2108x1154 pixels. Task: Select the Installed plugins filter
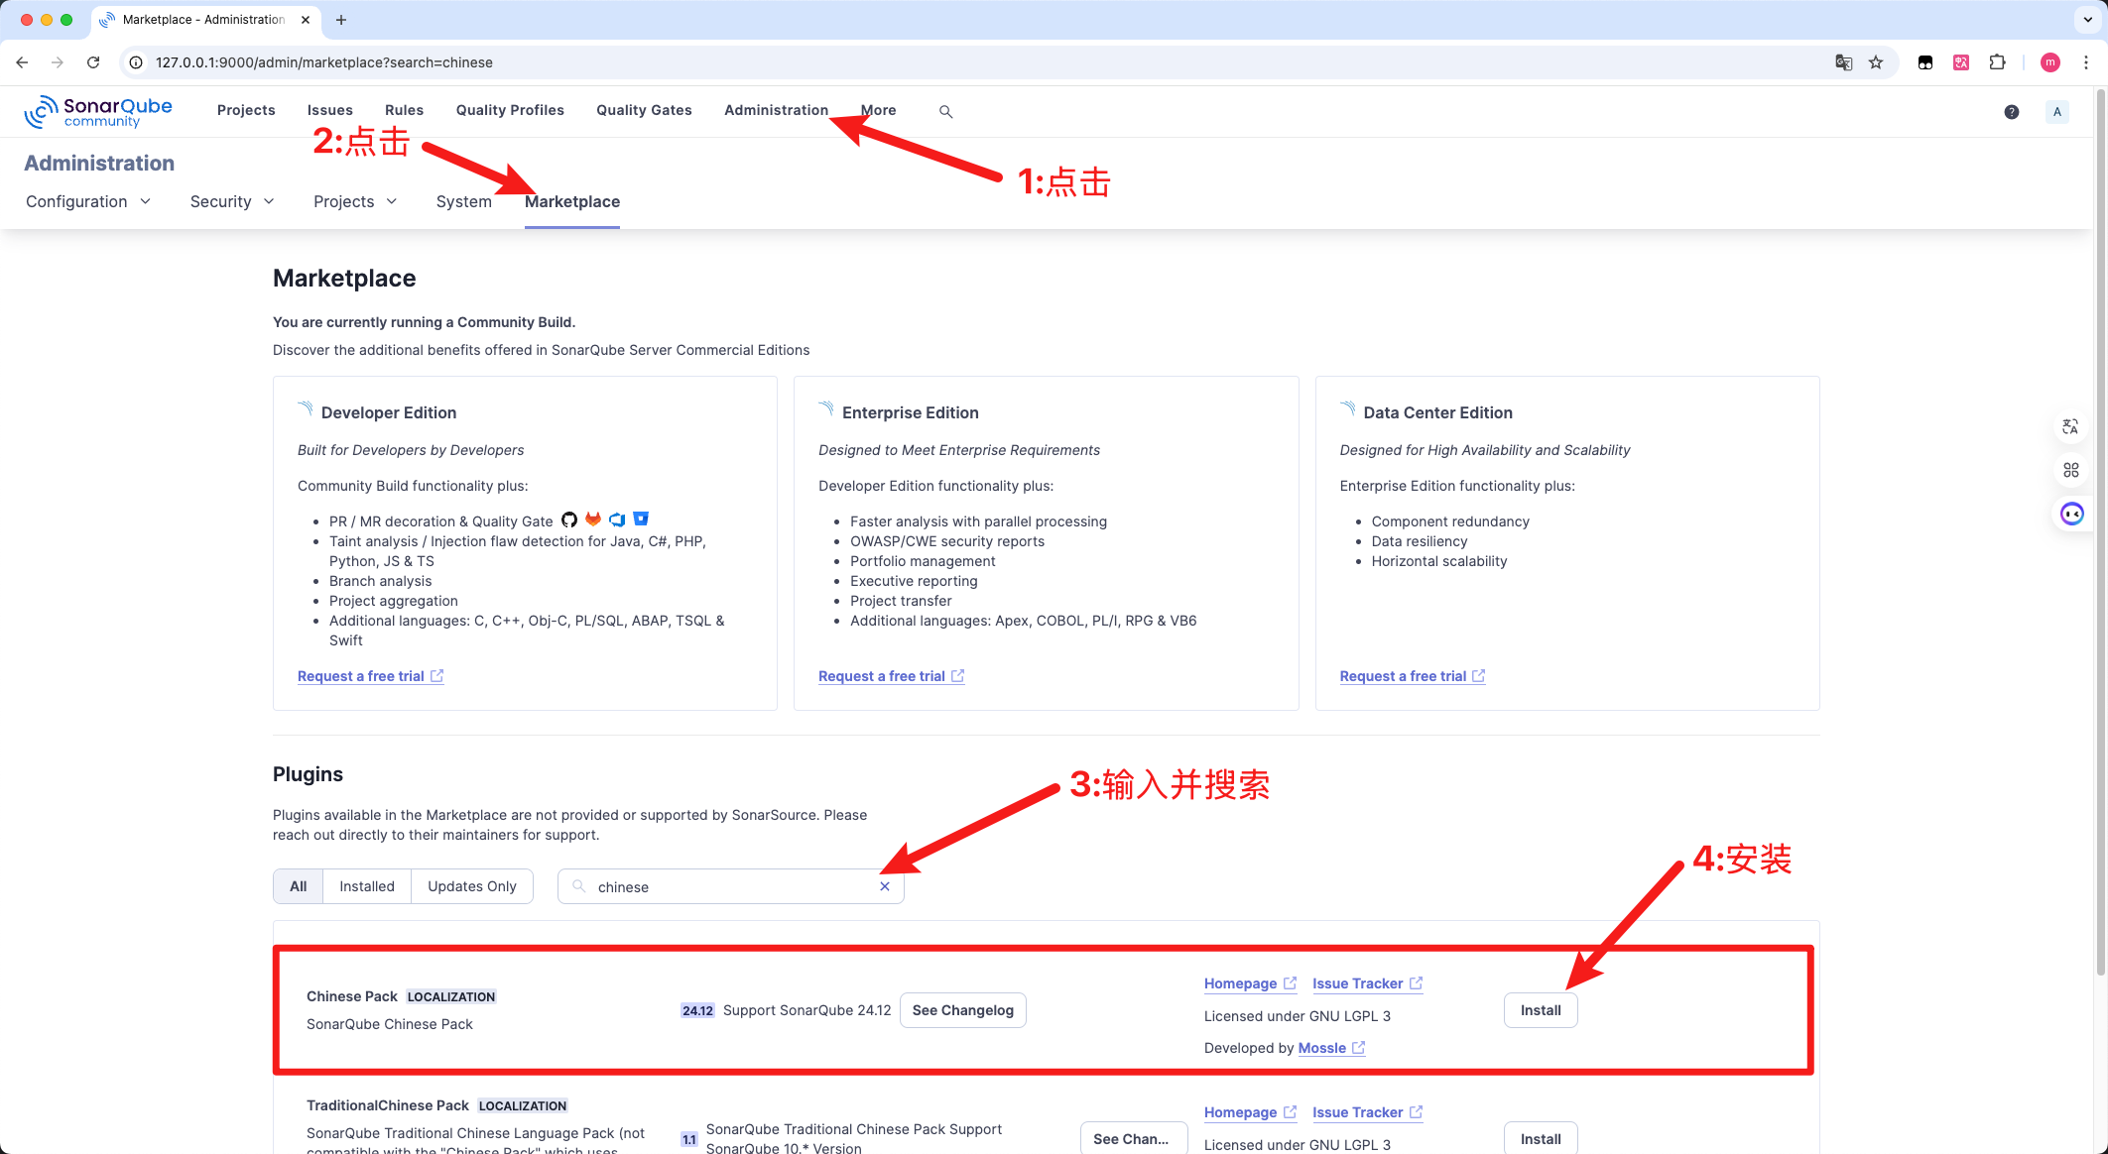click(x=366, y=886)
